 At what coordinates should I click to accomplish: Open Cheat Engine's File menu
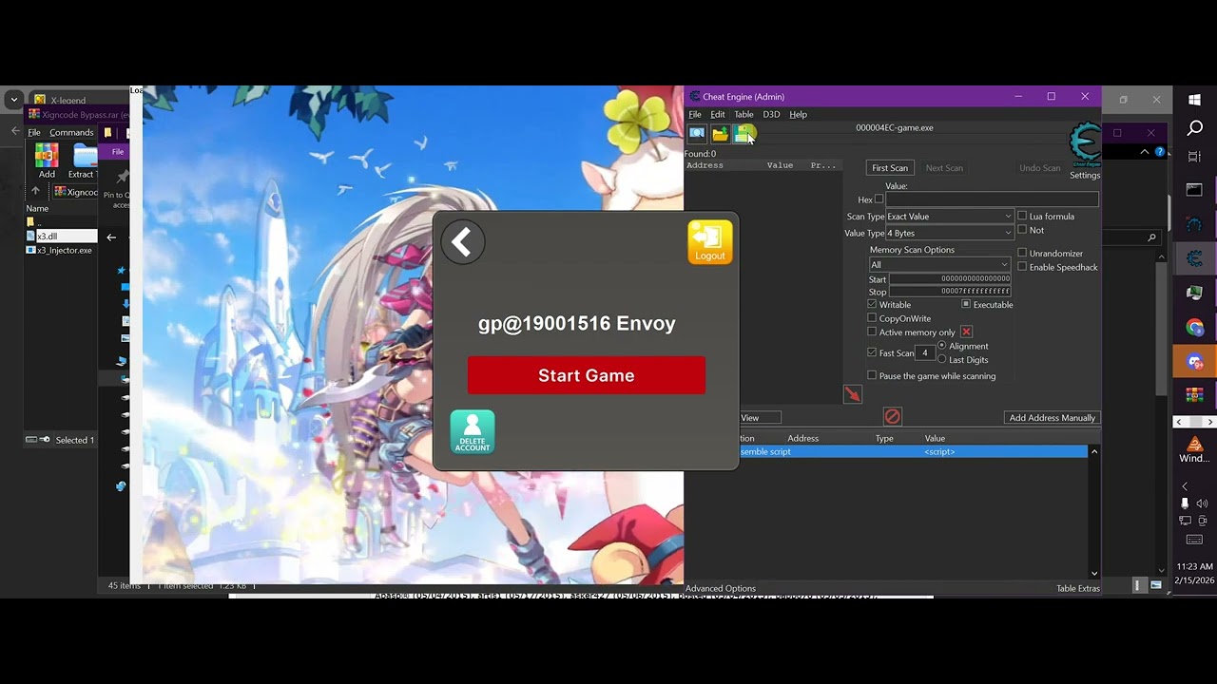pyautogui.click(x=695, y=114)
